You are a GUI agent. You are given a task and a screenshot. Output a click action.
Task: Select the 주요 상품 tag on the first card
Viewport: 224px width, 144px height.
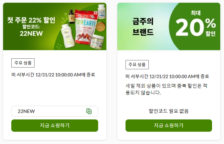[23, 63]
